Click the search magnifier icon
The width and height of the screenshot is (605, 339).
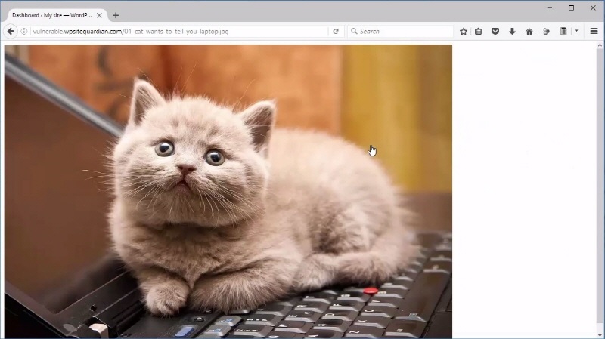pos(354,31)
